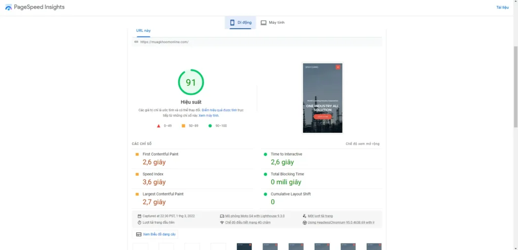Click the laptop icon on Máy tính tab

click(264, 23)
